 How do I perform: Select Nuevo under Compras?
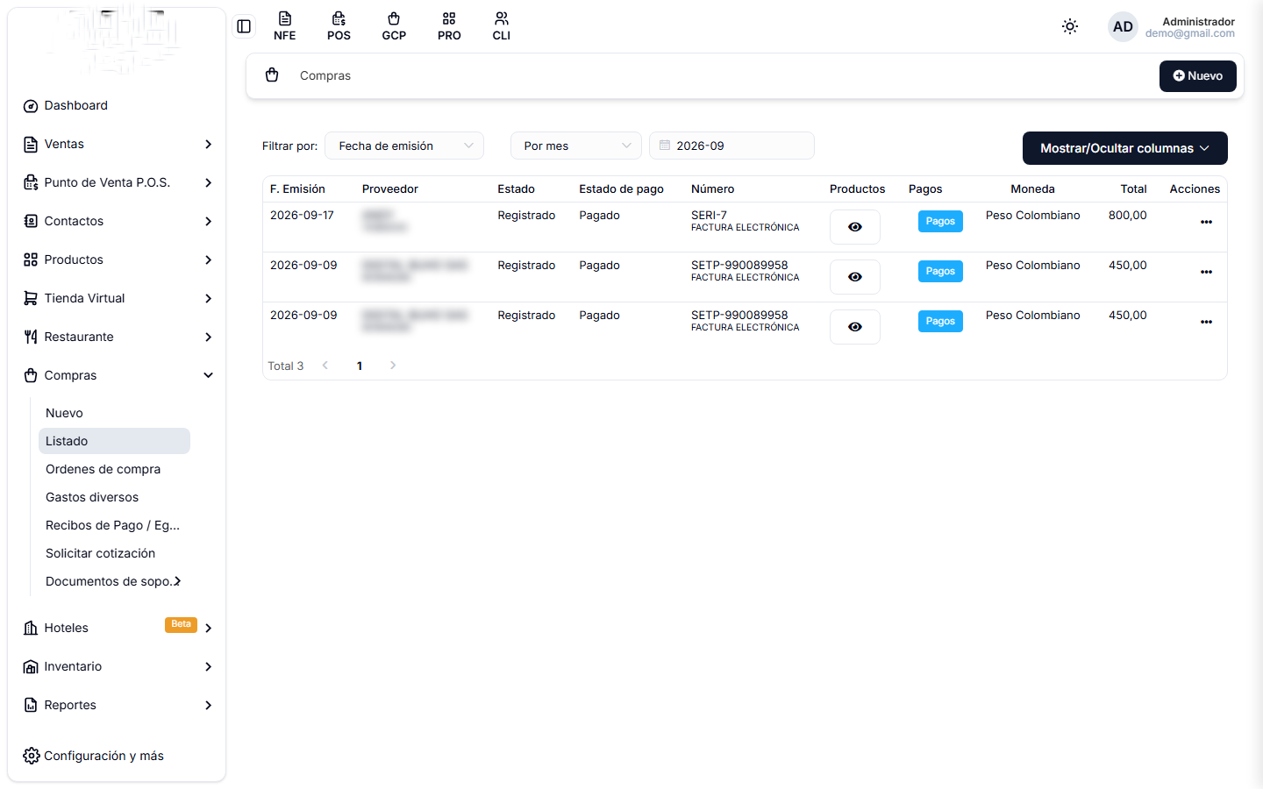coord(114,413)
